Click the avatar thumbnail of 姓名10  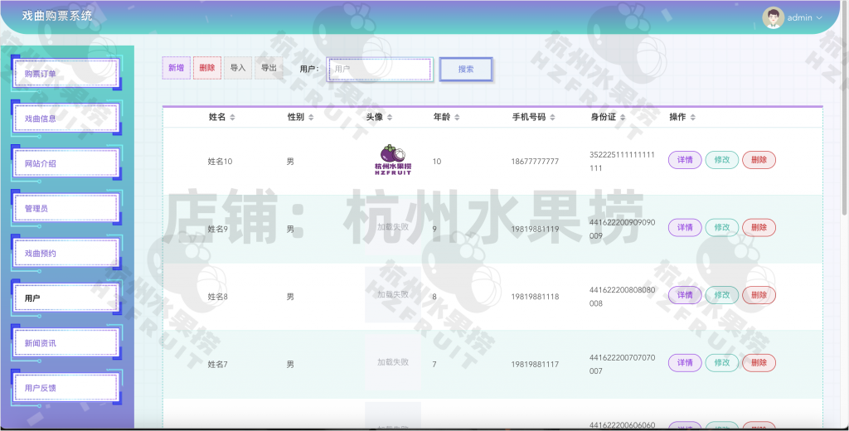point(393,160)
